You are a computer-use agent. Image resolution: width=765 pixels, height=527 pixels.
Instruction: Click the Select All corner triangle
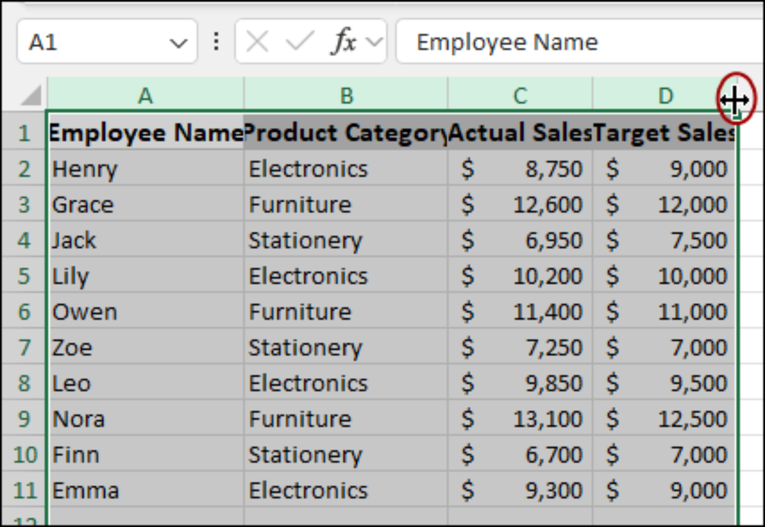31,96
